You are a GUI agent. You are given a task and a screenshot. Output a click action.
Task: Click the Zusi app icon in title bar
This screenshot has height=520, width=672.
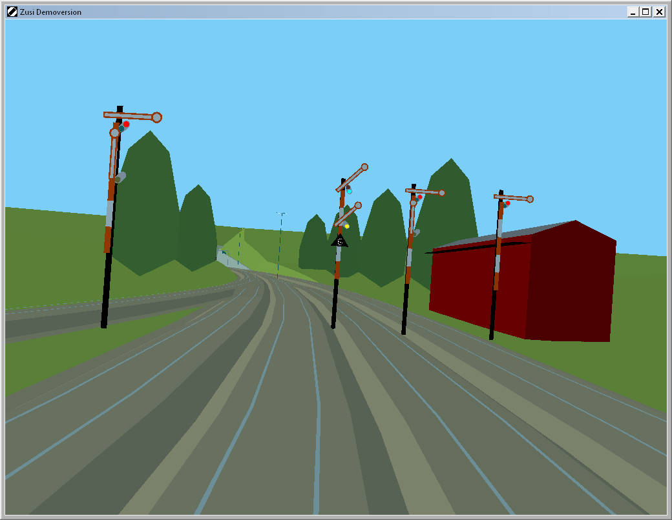12,12
